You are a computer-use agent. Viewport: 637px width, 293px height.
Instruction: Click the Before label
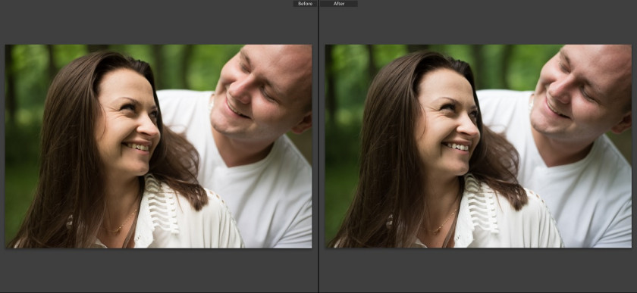(305, 4)
